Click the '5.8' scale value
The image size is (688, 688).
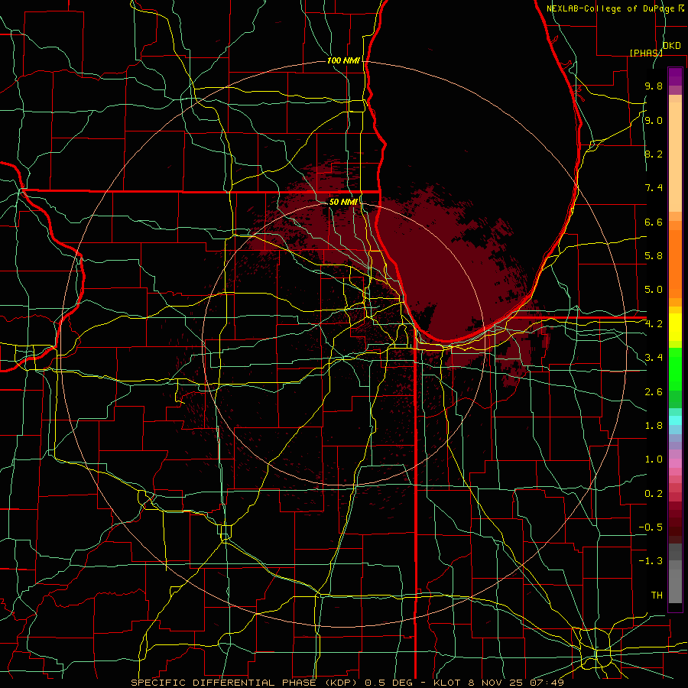pyautogui.click(x=654, y=256)
